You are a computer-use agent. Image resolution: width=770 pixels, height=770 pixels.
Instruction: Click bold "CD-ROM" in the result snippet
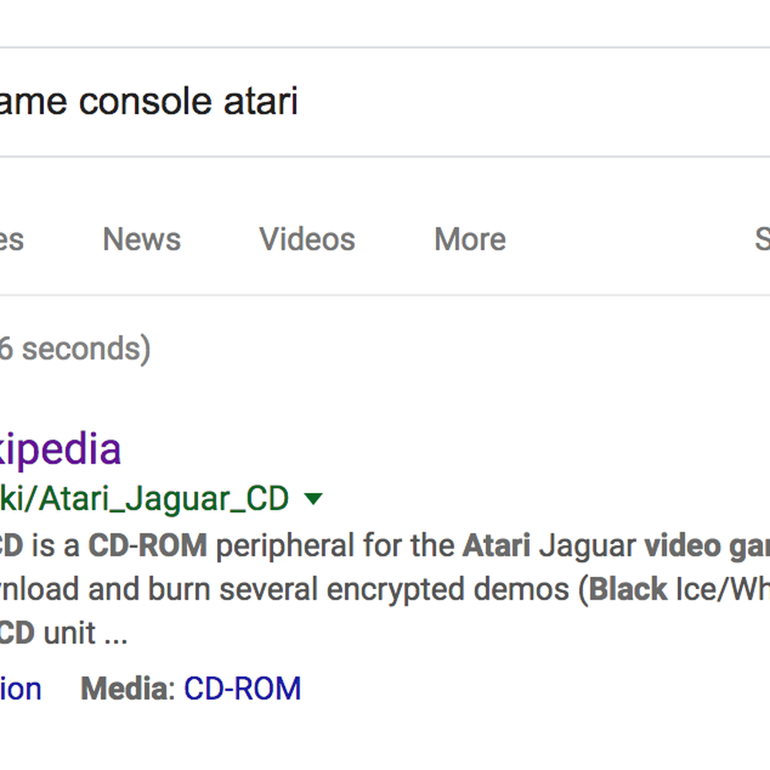point(148,546)
